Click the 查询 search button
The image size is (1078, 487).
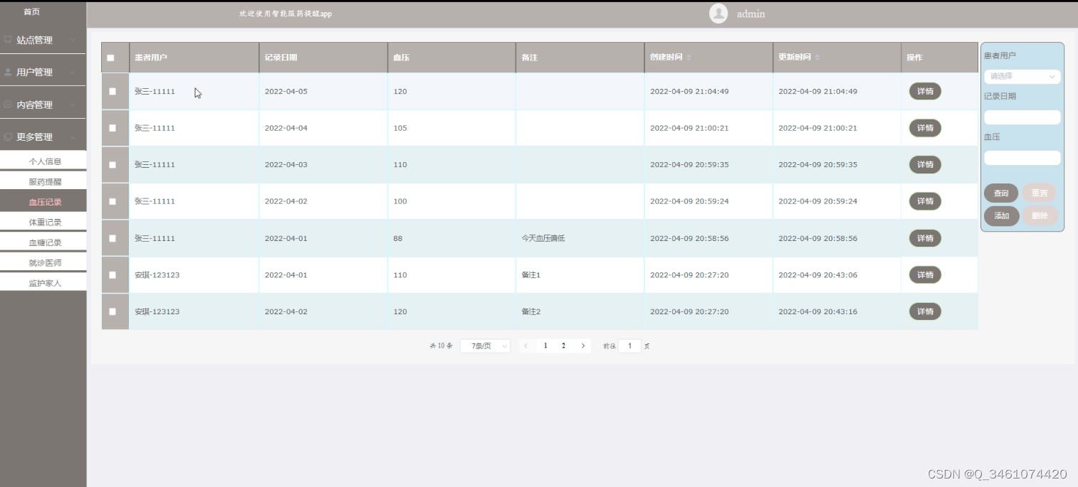tap(1001, 193)
